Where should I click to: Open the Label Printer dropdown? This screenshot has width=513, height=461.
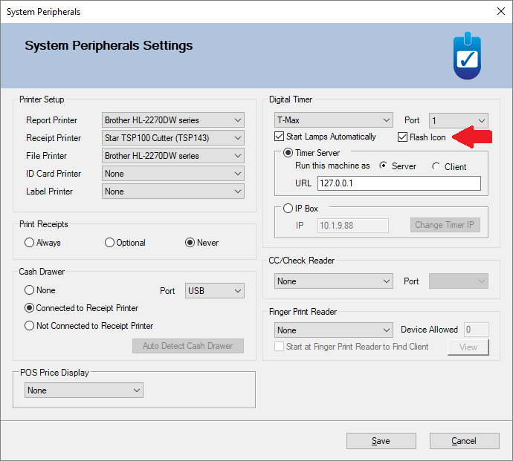coord(173,192)
